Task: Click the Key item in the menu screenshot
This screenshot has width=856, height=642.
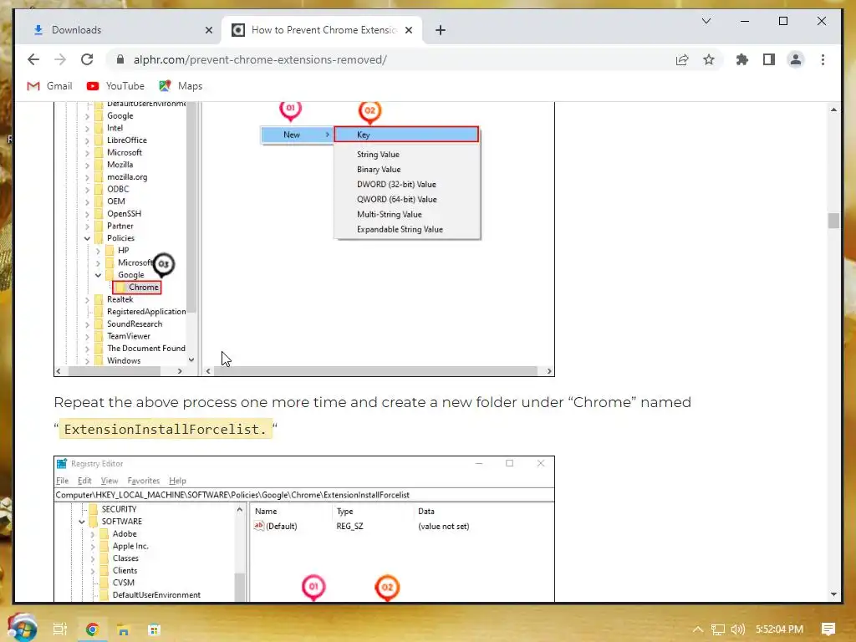Action: 406,135
